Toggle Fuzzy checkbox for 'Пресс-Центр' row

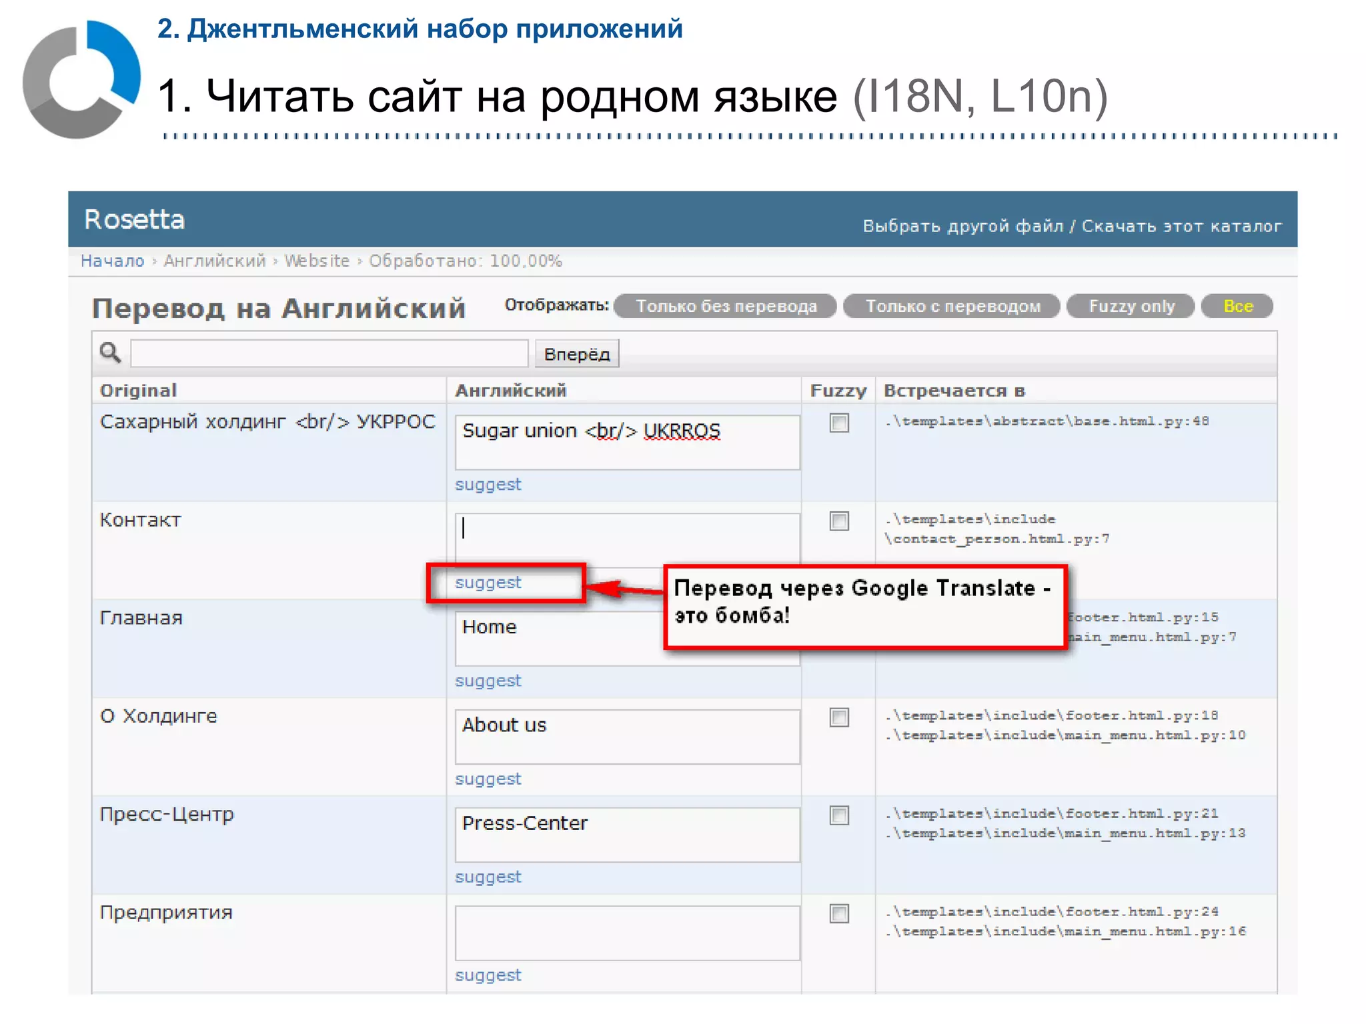point(839,815)
